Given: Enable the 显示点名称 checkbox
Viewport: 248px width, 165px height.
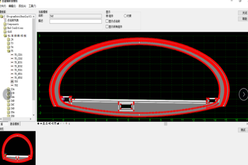Looking at the screenshot, I should pos(107,21).
